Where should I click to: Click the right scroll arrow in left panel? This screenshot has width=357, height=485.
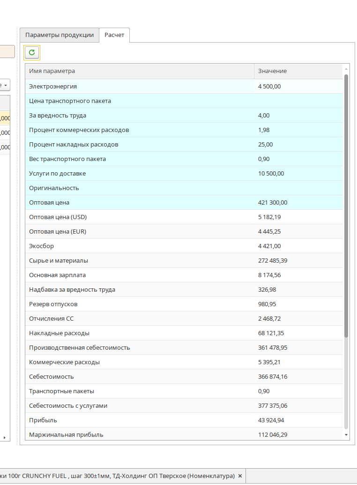(x=5, y=438)
